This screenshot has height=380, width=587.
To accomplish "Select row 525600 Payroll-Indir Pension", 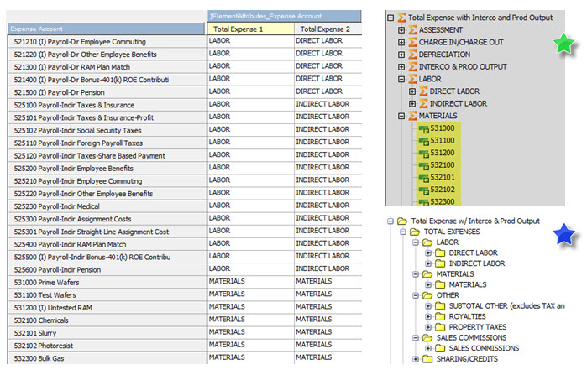I will coord(107,269).
